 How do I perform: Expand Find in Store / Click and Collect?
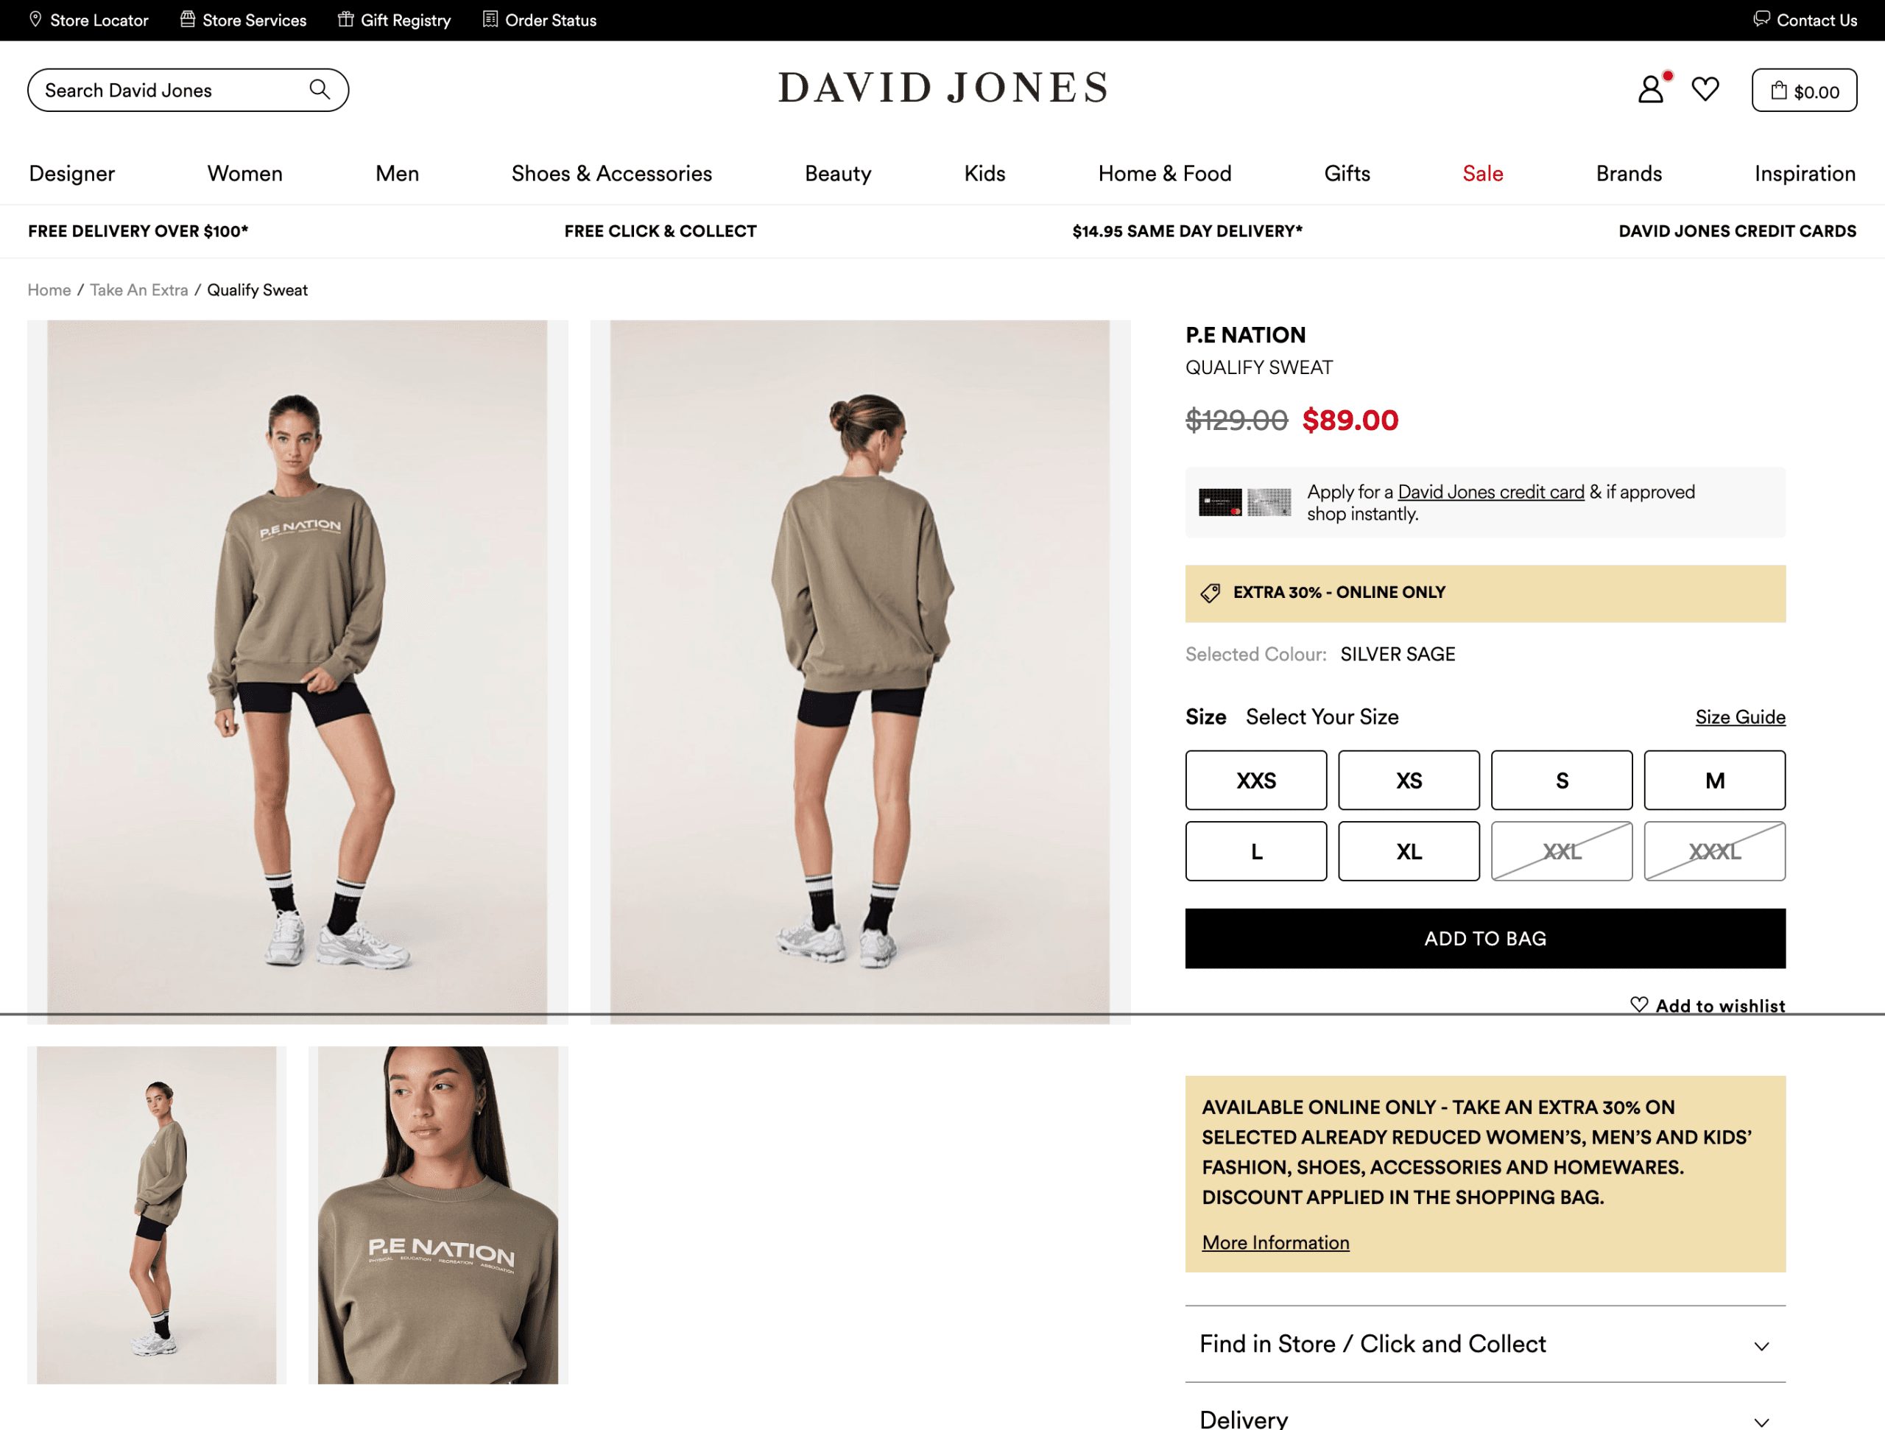tap(1484, 1344)
